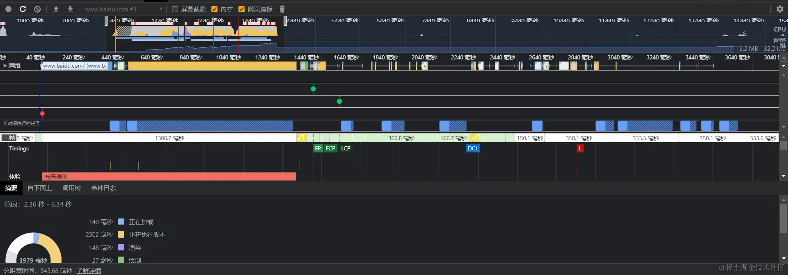Select the 摘要 summary tab

[11, 188]
